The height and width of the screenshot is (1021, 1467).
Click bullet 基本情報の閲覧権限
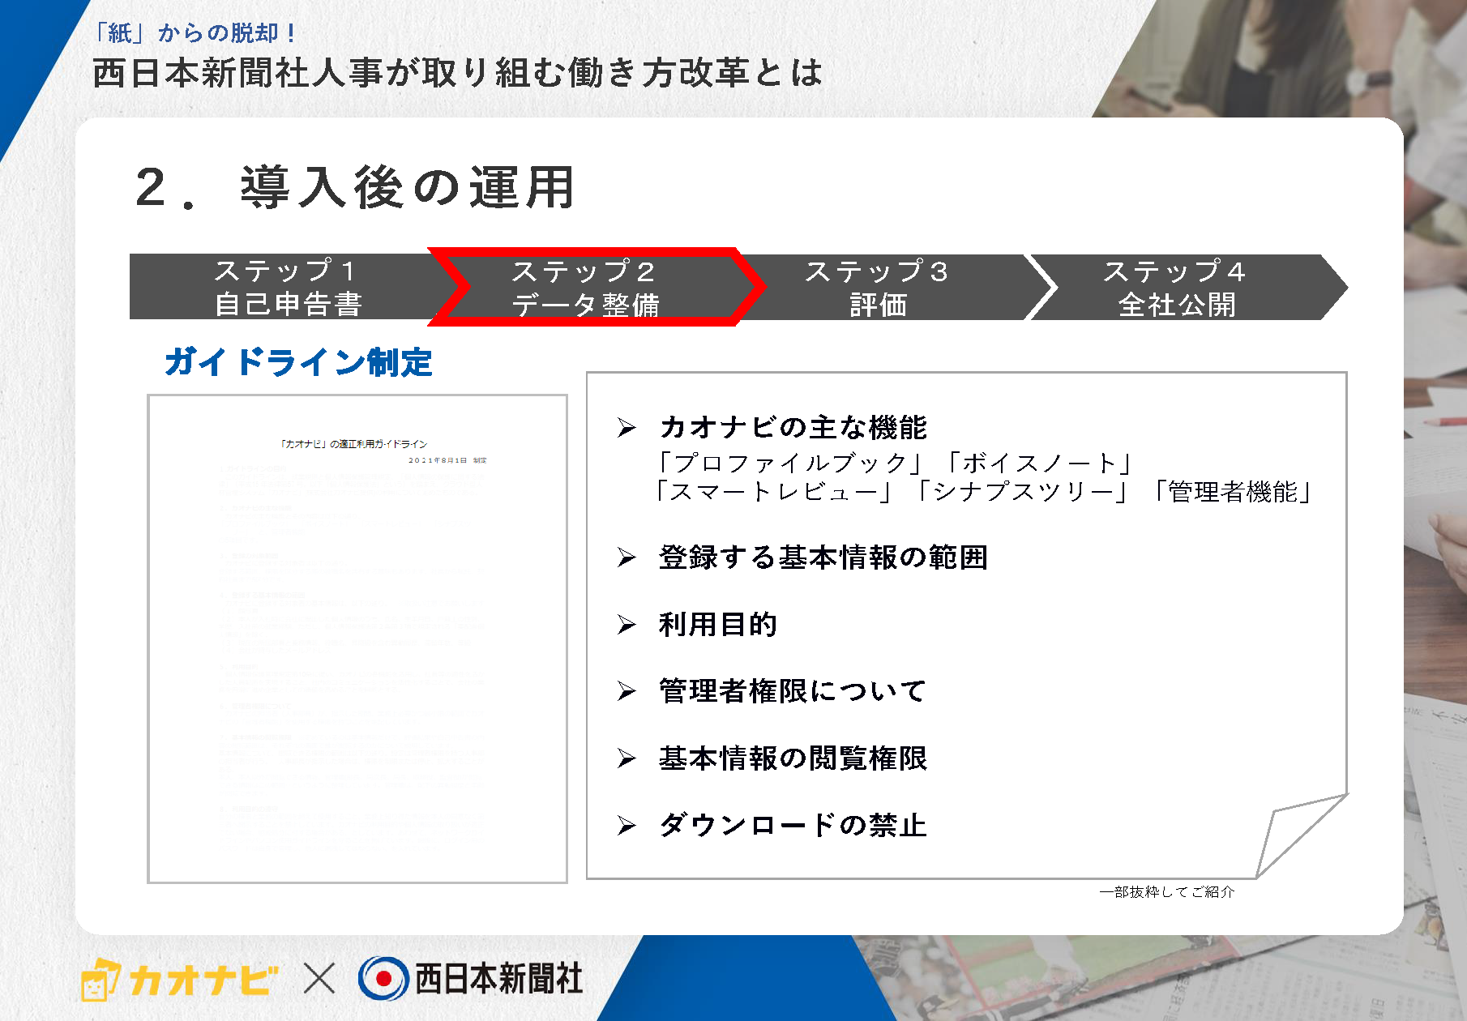pyautogui.click(x=793, y=758)
